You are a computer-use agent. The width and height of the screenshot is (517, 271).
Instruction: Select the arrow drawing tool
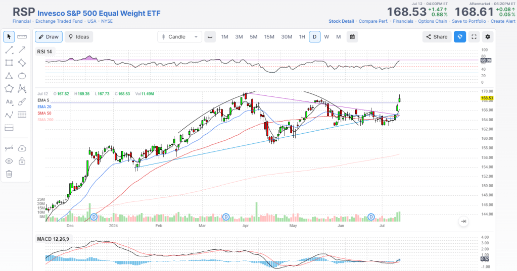click(x=22, y=49)
